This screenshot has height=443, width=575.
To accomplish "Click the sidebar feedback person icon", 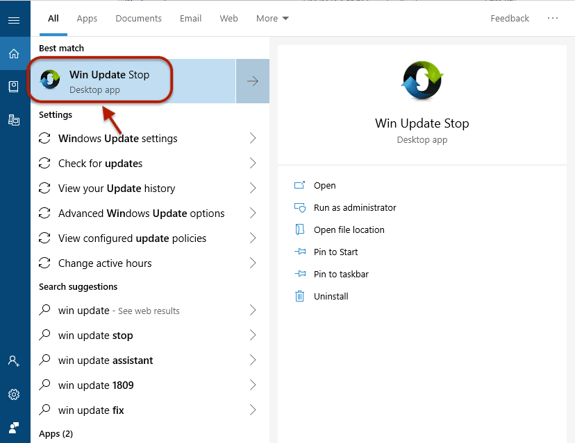I will pos(14,427).
